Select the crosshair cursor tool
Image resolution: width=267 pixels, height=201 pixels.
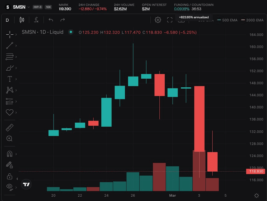coord(10,34)
